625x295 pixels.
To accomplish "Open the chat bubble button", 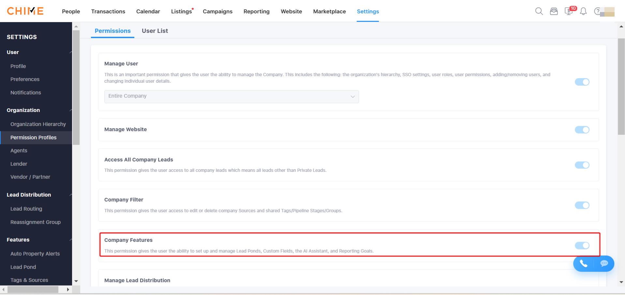I will click(604, 263).
